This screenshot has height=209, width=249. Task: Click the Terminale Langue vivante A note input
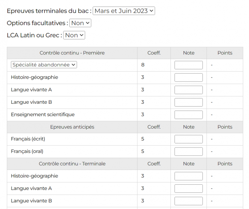click(x=188, y=189)
